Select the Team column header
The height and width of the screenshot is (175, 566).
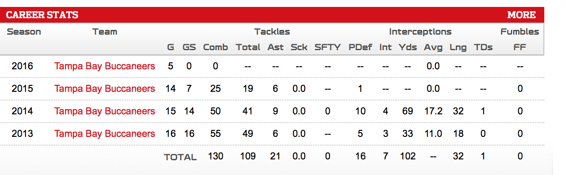105,32
